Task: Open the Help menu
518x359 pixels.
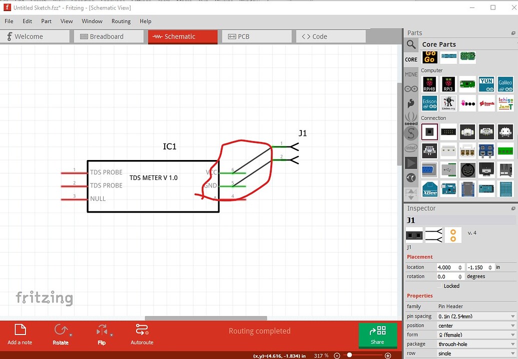Action: (145, 21)
